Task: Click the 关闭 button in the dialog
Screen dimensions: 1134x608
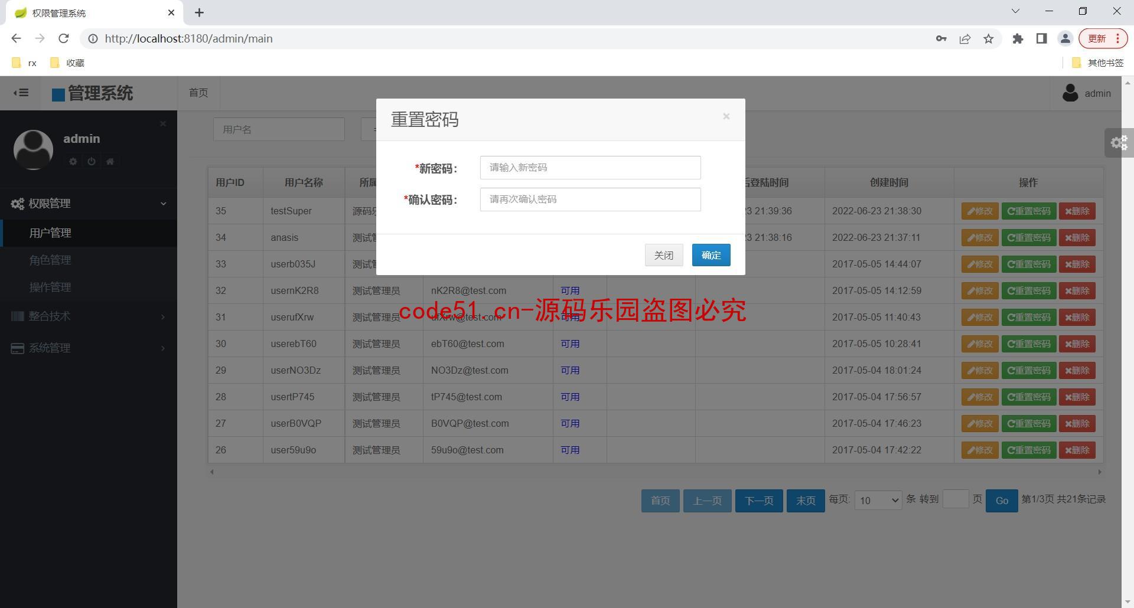Action: click(x=664, y=255)
